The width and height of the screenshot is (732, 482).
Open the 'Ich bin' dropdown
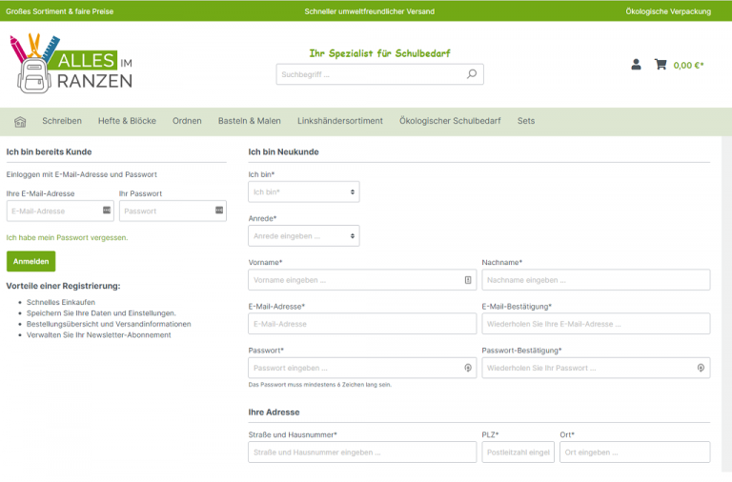pyautogui.click(x=303, y=192)
